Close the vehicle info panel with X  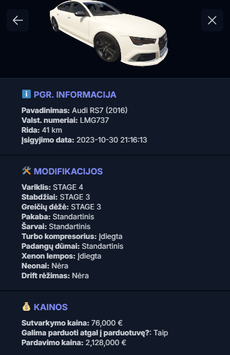click(212, 20)
